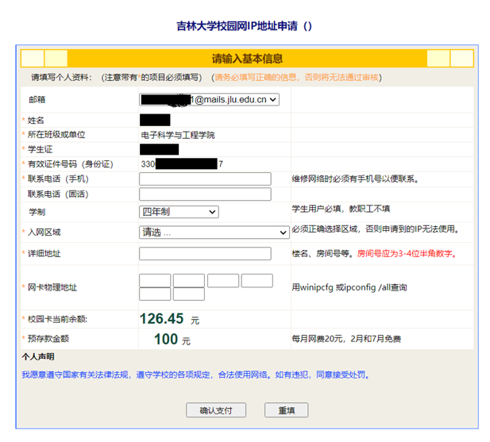Select the first 网卡物理地址 box
This screenshot has height=442, width=490.
155,281
